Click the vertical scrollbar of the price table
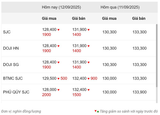 pyautogui.click(x=157, y=56)
